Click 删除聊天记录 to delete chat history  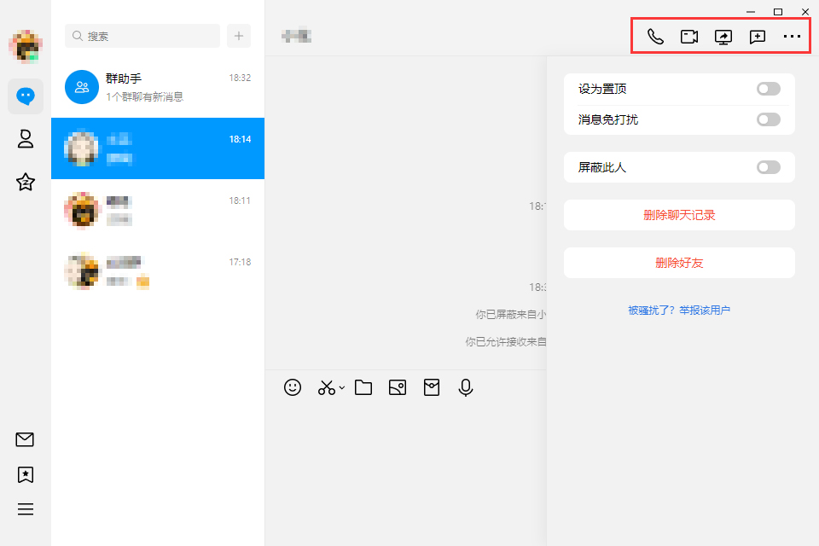coord(678,215)
